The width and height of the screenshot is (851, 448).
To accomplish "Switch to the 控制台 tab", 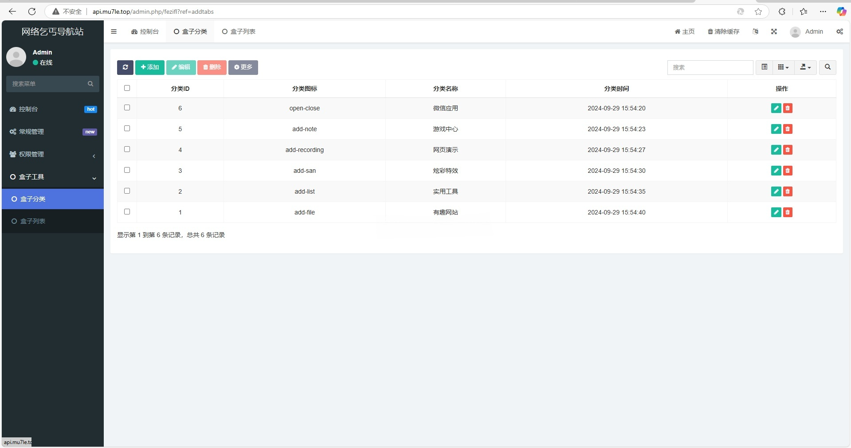I will point(145,31).
